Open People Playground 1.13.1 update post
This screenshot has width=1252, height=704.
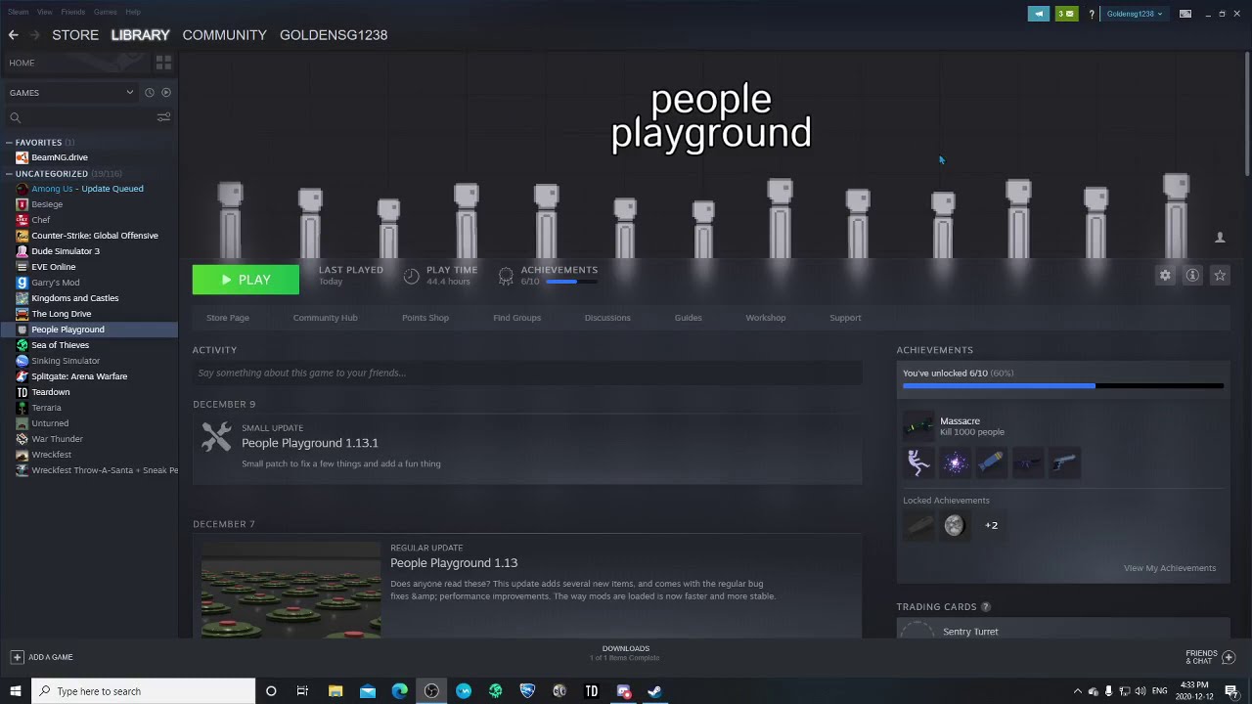tap(310, 443)
